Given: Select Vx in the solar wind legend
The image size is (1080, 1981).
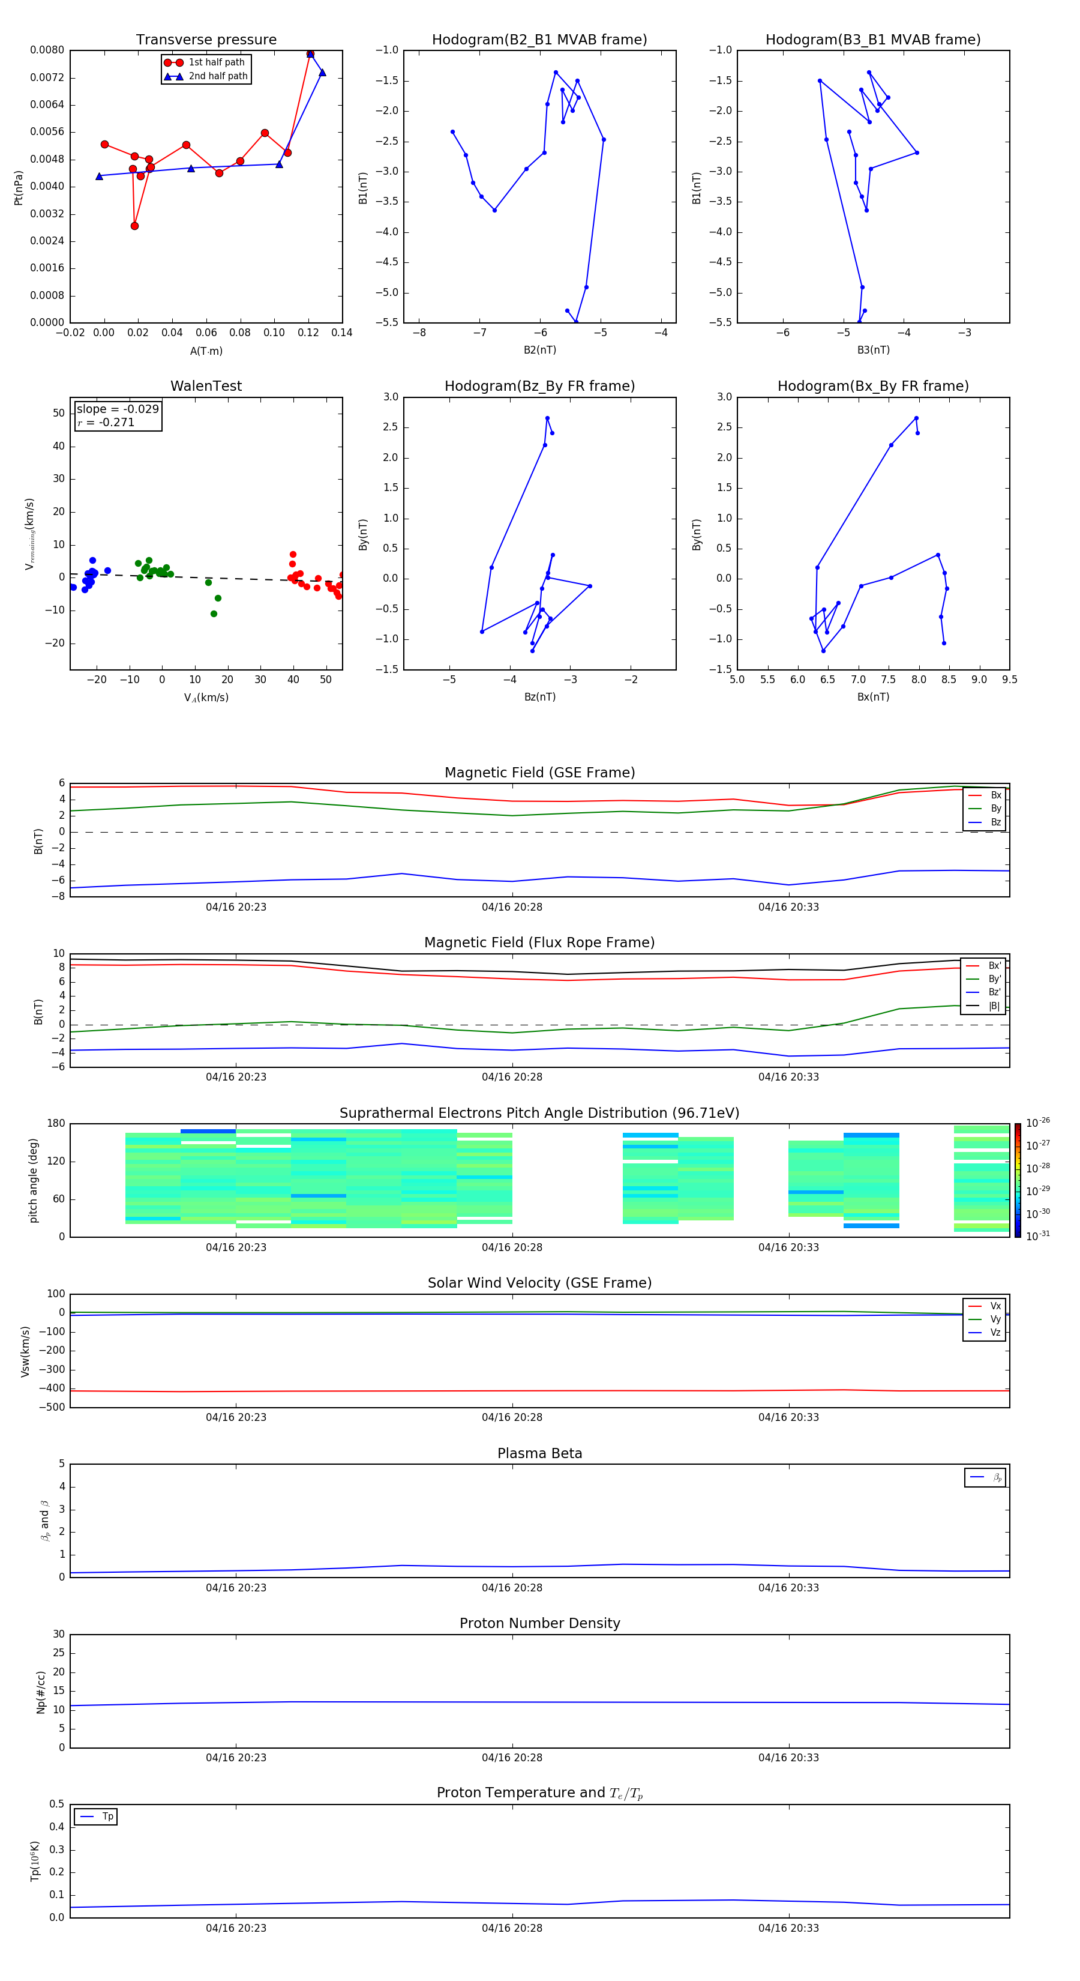Looking at the screenshot, I should (x=985, y=1307).
